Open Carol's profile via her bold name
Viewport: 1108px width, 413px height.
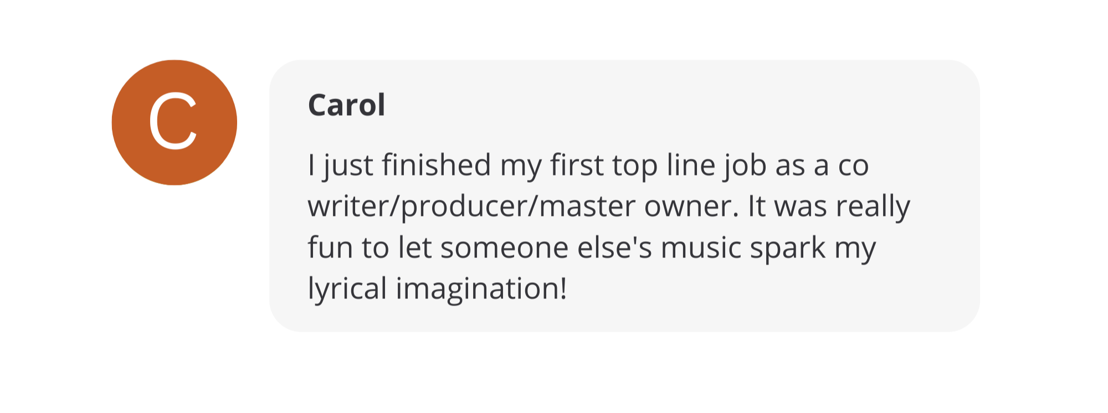click(x=346, y=105)
